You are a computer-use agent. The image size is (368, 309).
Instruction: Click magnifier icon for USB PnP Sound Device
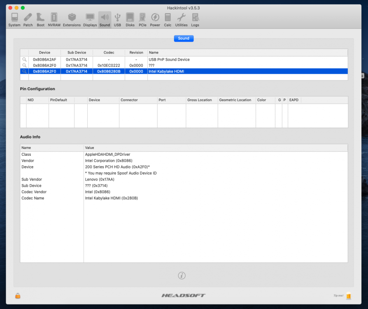pyautogui.click(x=24, y=59)
